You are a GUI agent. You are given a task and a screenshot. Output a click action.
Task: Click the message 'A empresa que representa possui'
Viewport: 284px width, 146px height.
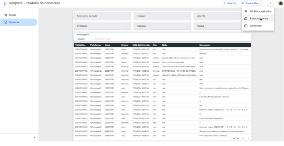click(x=225, y=49)
